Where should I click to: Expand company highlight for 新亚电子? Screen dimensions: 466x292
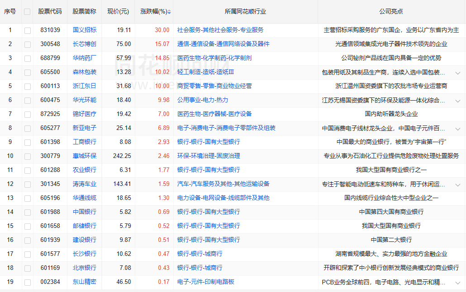click(458, 129)
